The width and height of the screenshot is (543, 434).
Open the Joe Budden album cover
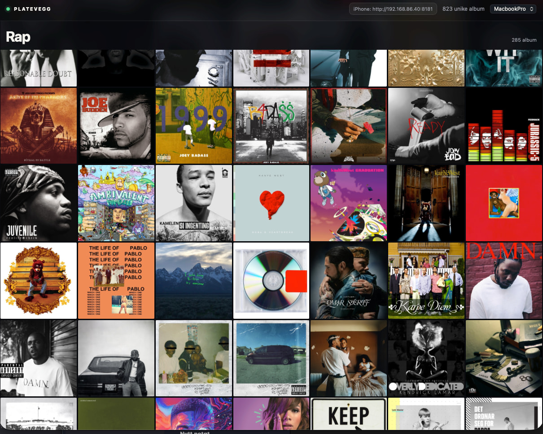[116, 126]
